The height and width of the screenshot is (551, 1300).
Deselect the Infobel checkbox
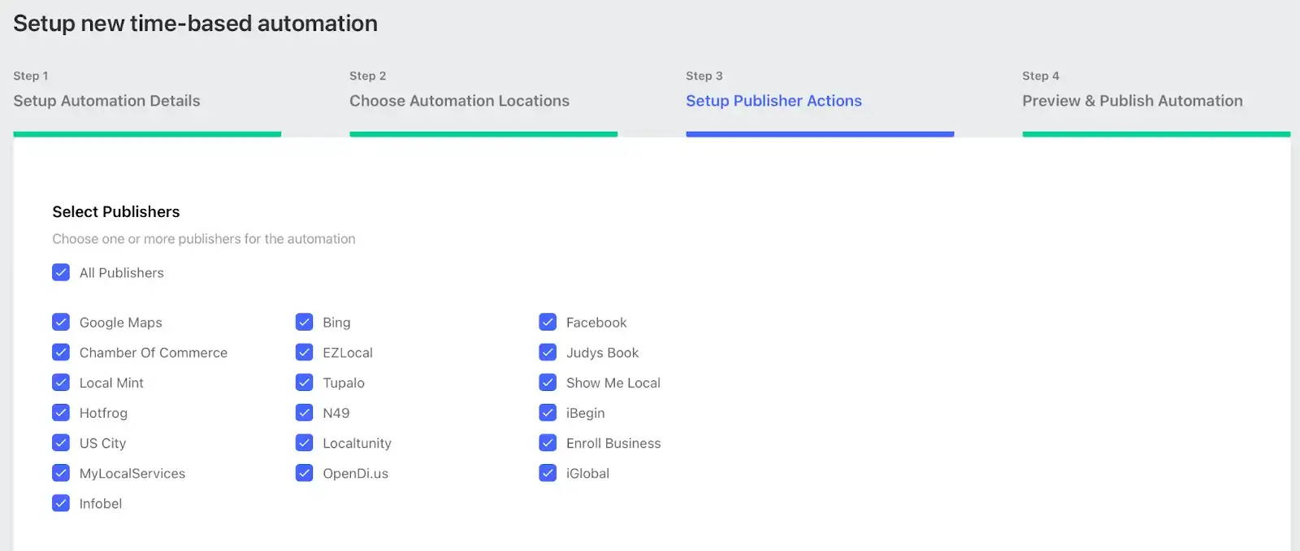pos(61,503)
